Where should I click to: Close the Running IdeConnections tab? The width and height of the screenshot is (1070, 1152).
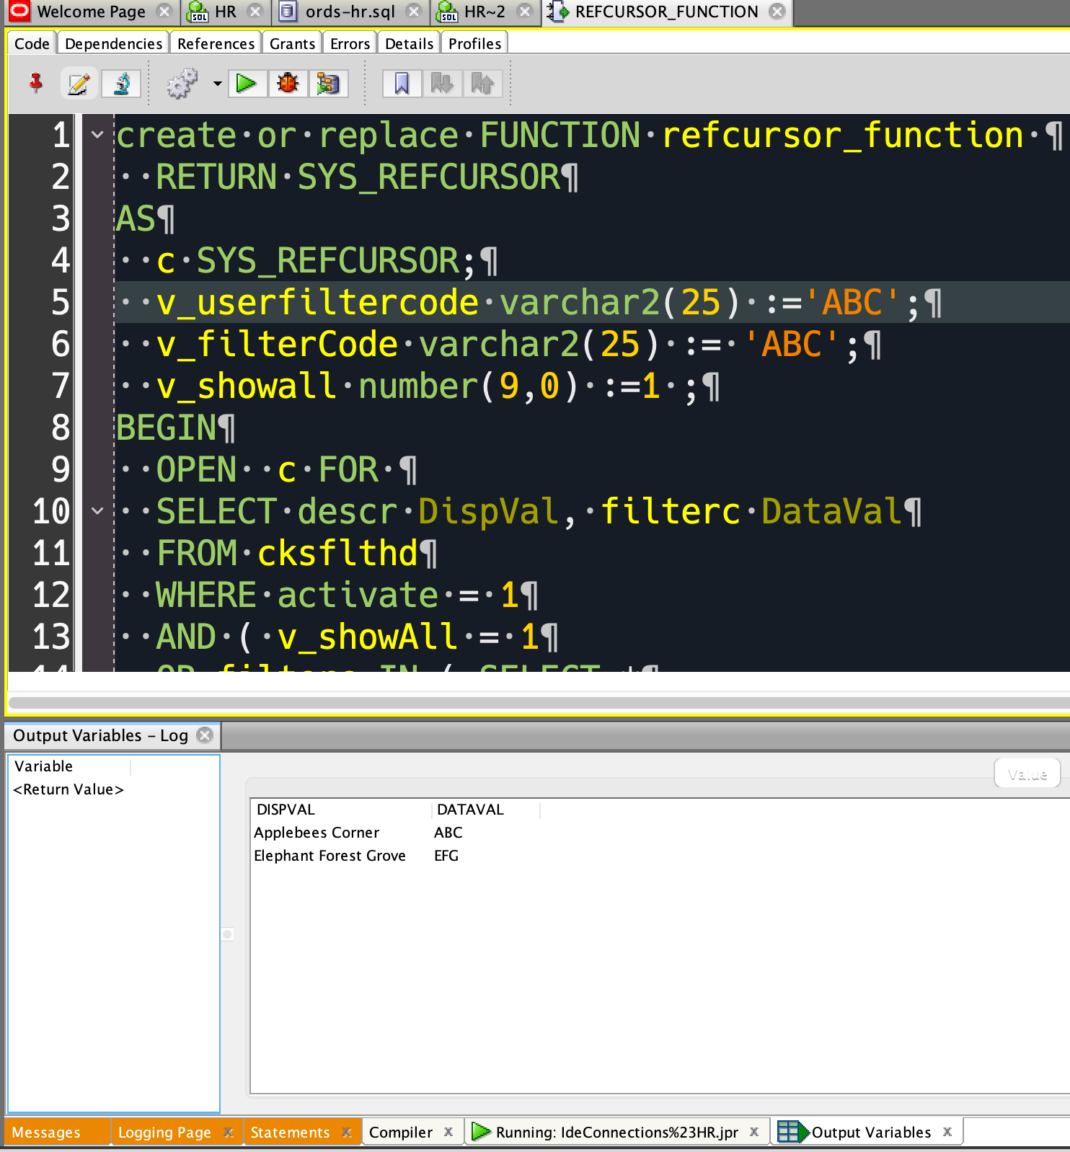[x=754, y=1132]
